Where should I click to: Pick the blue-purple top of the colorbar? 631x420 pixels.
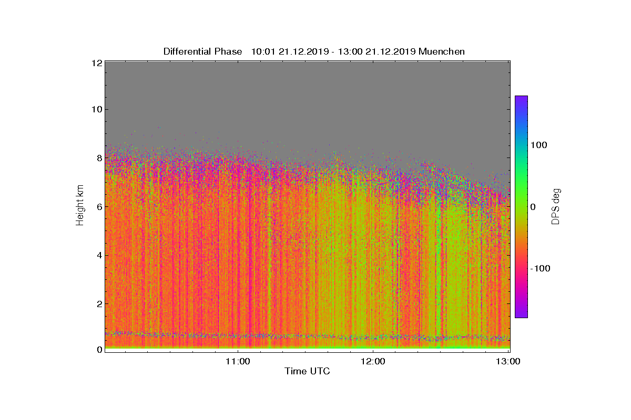click(x=521, y=100)
